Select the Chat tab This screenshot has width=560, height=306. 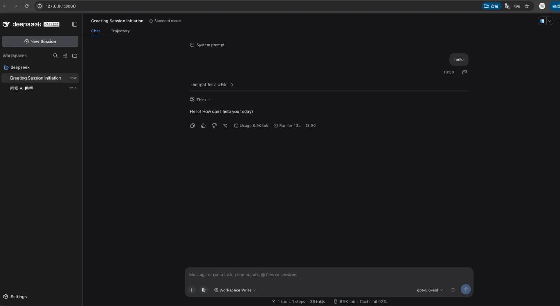pos(96,31)
